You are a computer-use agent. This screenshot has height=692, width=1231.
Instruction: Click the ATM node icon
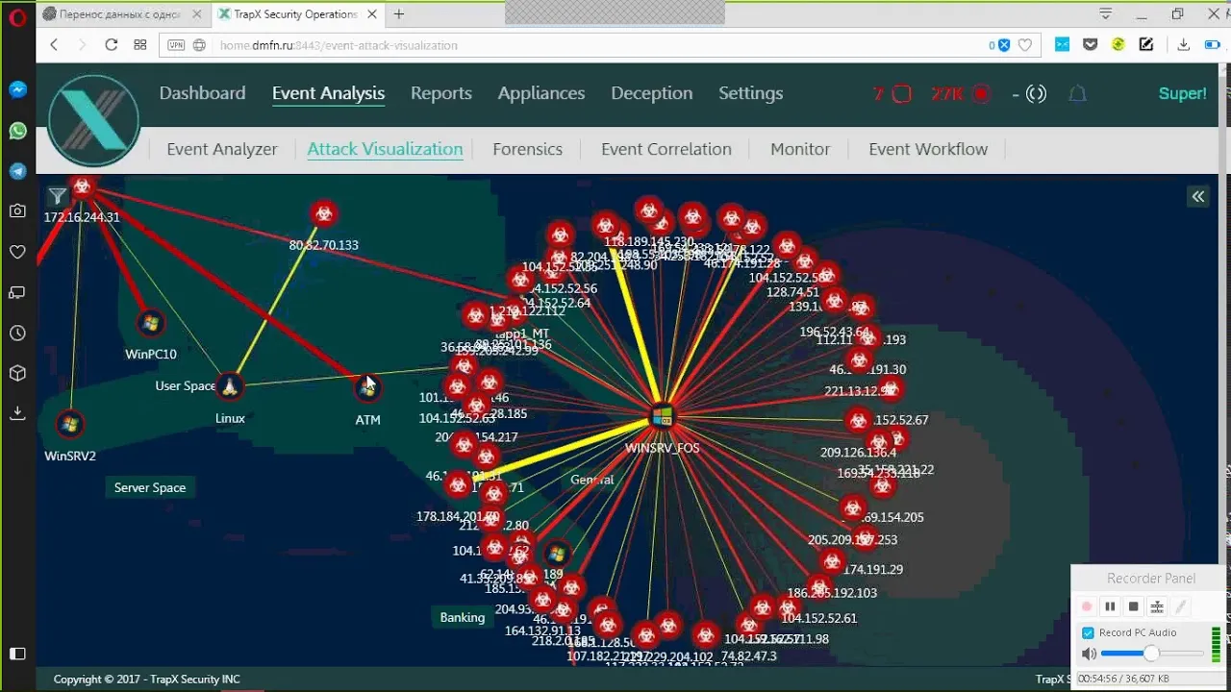[x=367, y=388]
